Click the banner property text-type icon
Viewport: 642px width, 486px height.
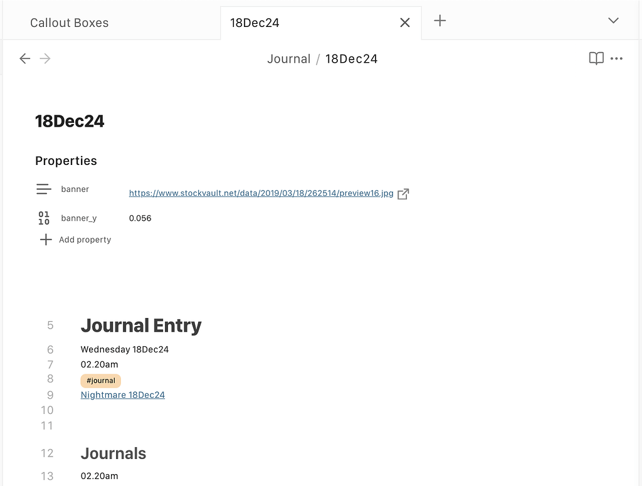click(43, 189)
